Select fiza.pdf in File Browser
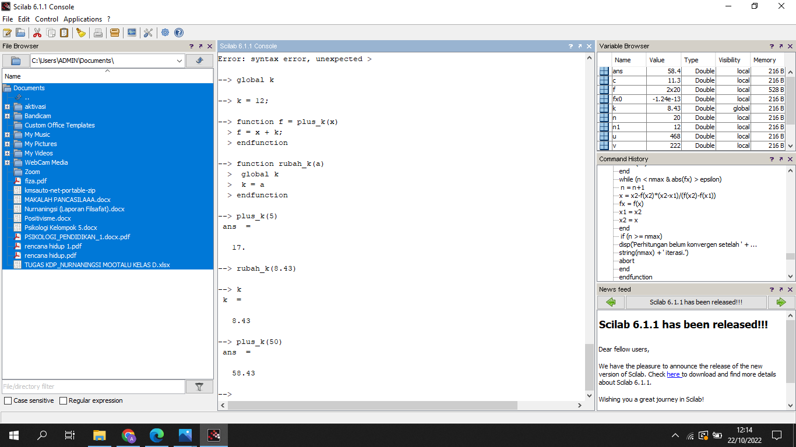This screenshot has height=447, width=796. 36,181
